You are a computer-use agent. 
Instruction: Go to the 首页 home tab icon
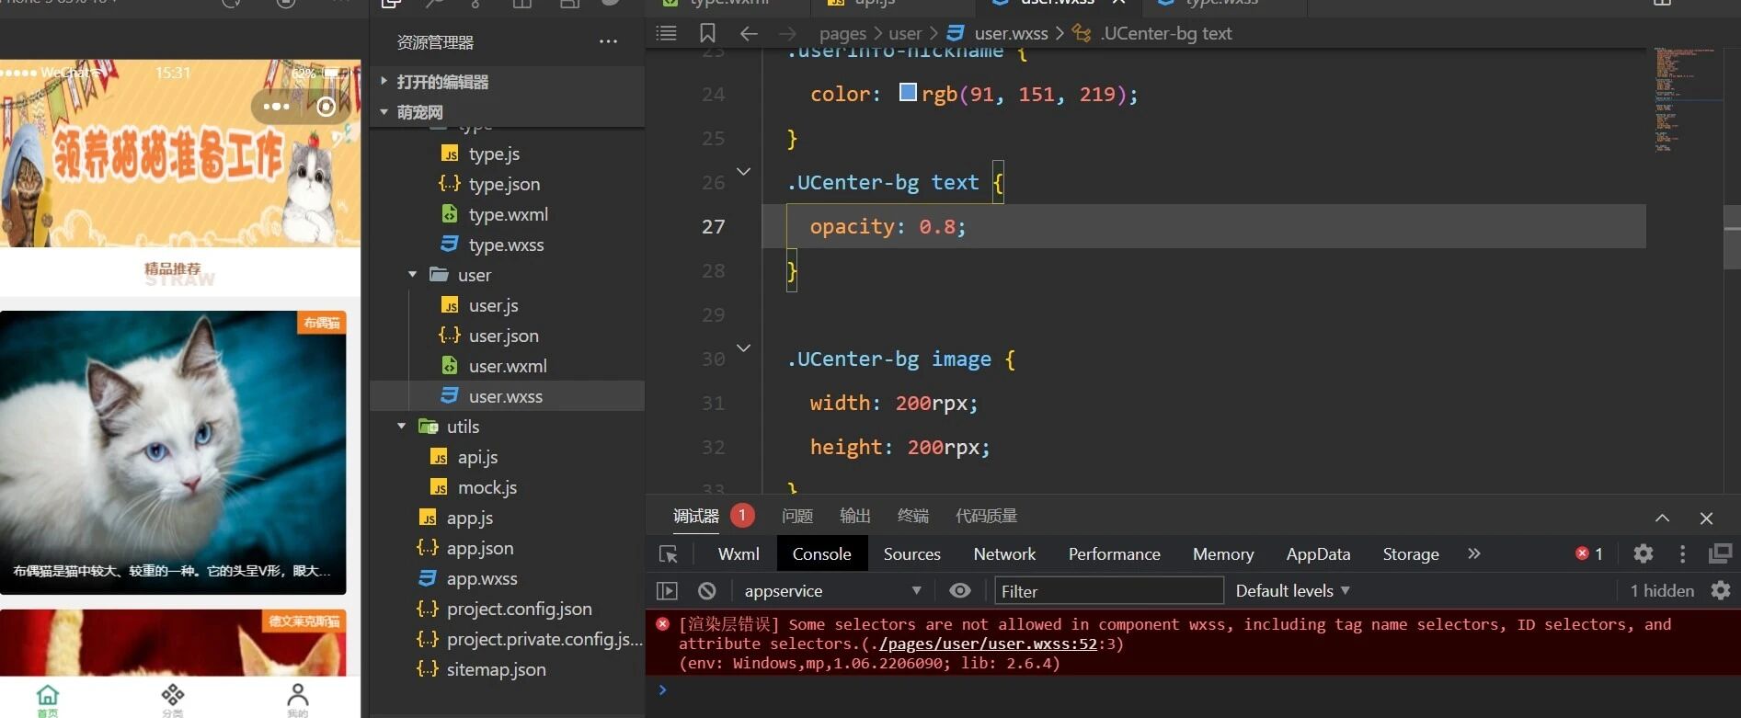coord(48,697)
